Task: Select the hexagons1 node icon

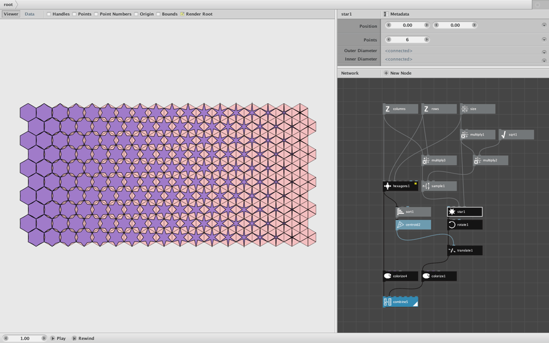Action: point(388,186)
